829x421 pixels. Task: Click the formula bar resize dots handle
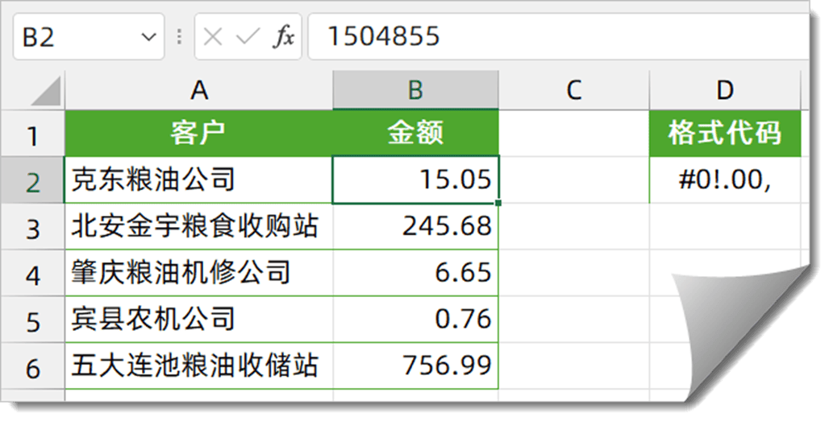180,37
